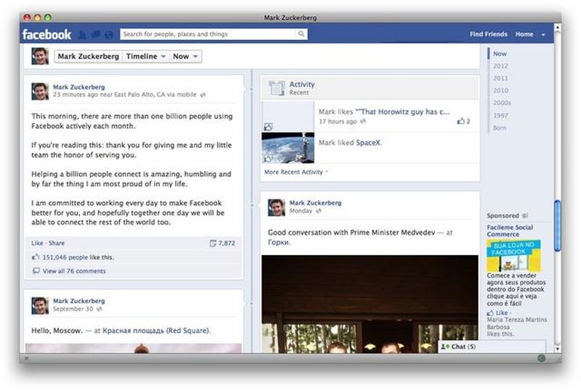Viewport: 581px width, 390px height.
Task: Open the notifications globe icon
Action: [109, 34]
